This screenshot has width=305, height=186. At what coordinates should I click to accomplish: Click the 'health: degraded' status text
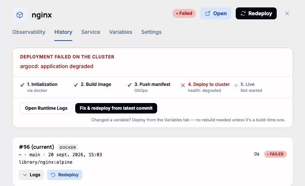point(204,90)
